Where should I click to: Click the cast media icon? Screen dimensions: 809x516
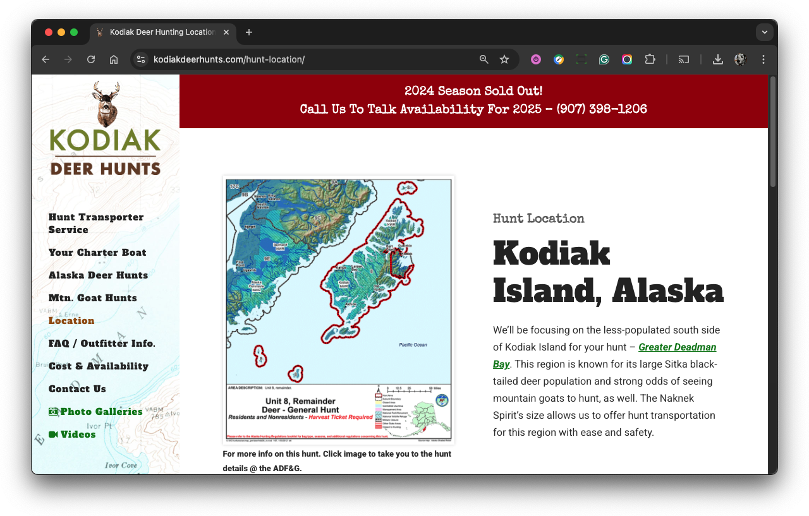click(x=684, y=59)
